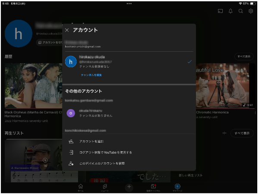This screenshot has width=259, height=194.
Task: Open A Harmonic Minor playlist thumbnail
Action: tap(41, 160)
